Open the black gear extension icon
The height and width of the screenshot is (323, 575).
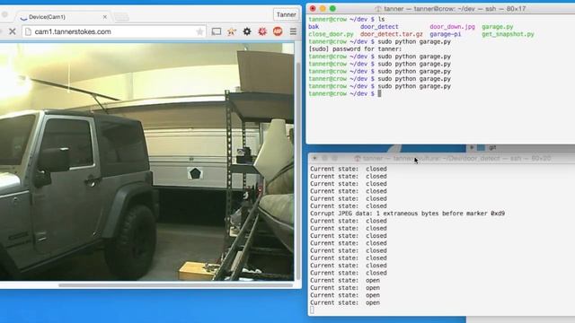[x=247, y=31]
